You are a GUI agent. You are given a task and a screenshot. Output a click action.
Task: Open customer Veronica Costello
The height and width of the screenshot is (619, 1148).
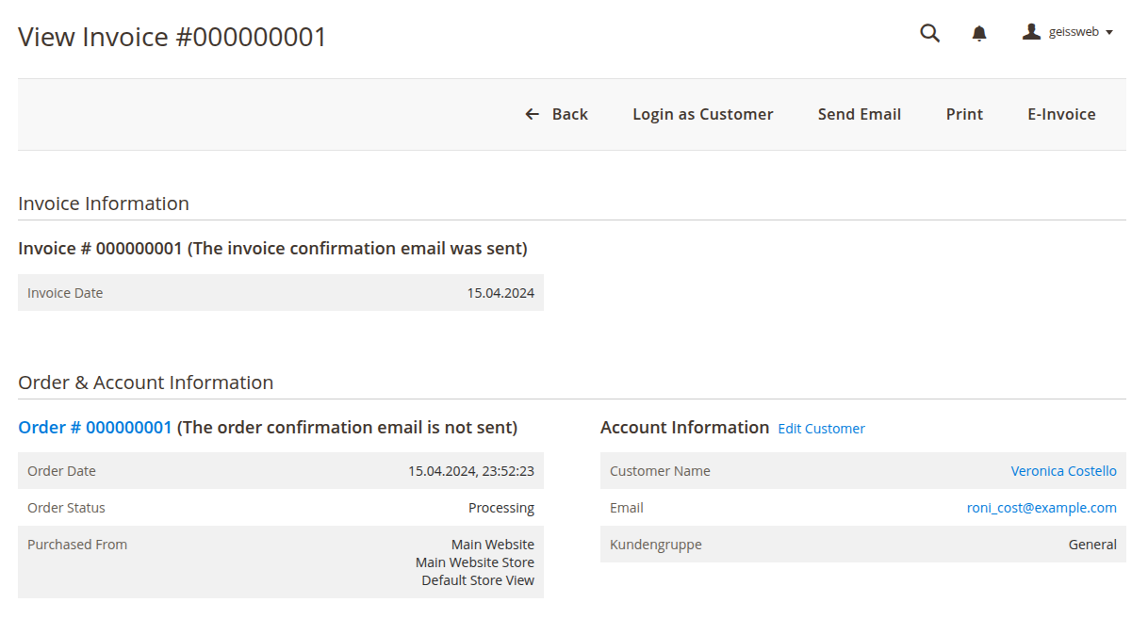pos(1063,471)
